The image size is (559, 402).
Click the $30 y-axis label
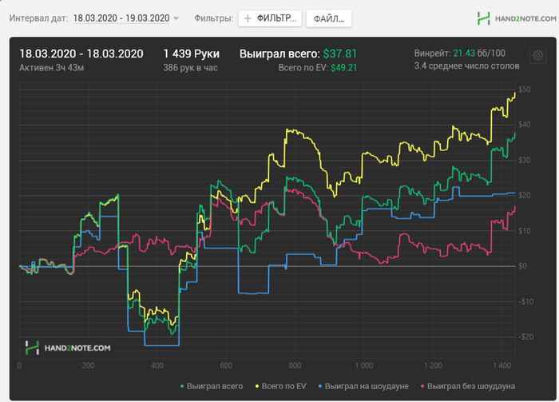[x=525, y=160]
